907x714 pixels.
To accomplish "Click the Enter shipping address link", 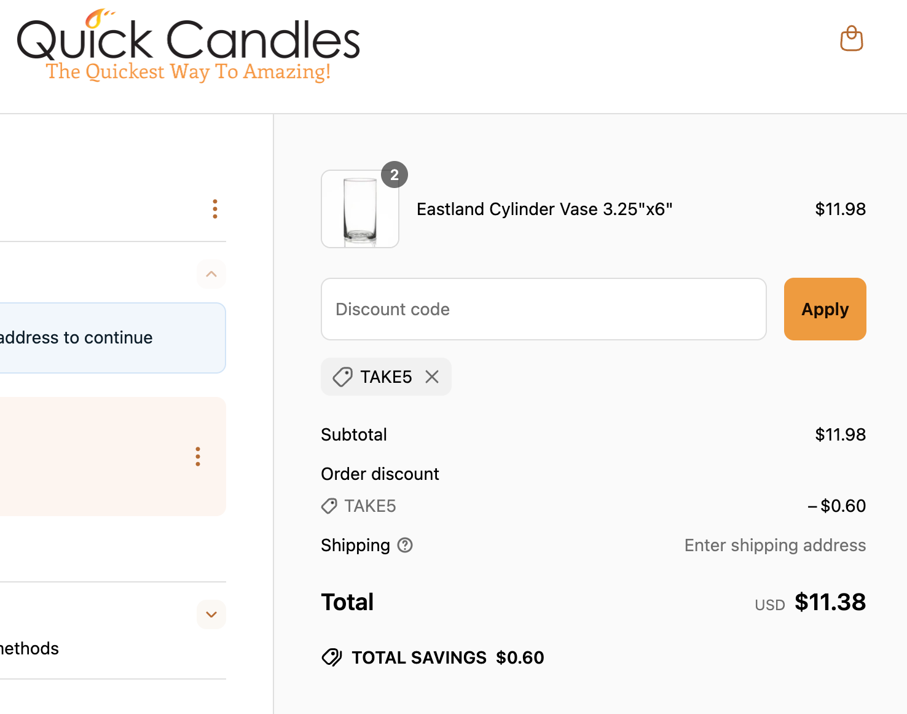I will [775, 545].
